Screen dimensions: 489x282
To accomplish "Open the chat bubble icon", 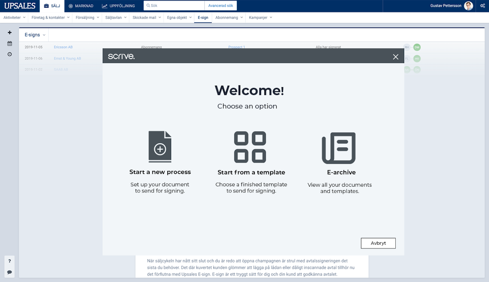I will 10,272.
